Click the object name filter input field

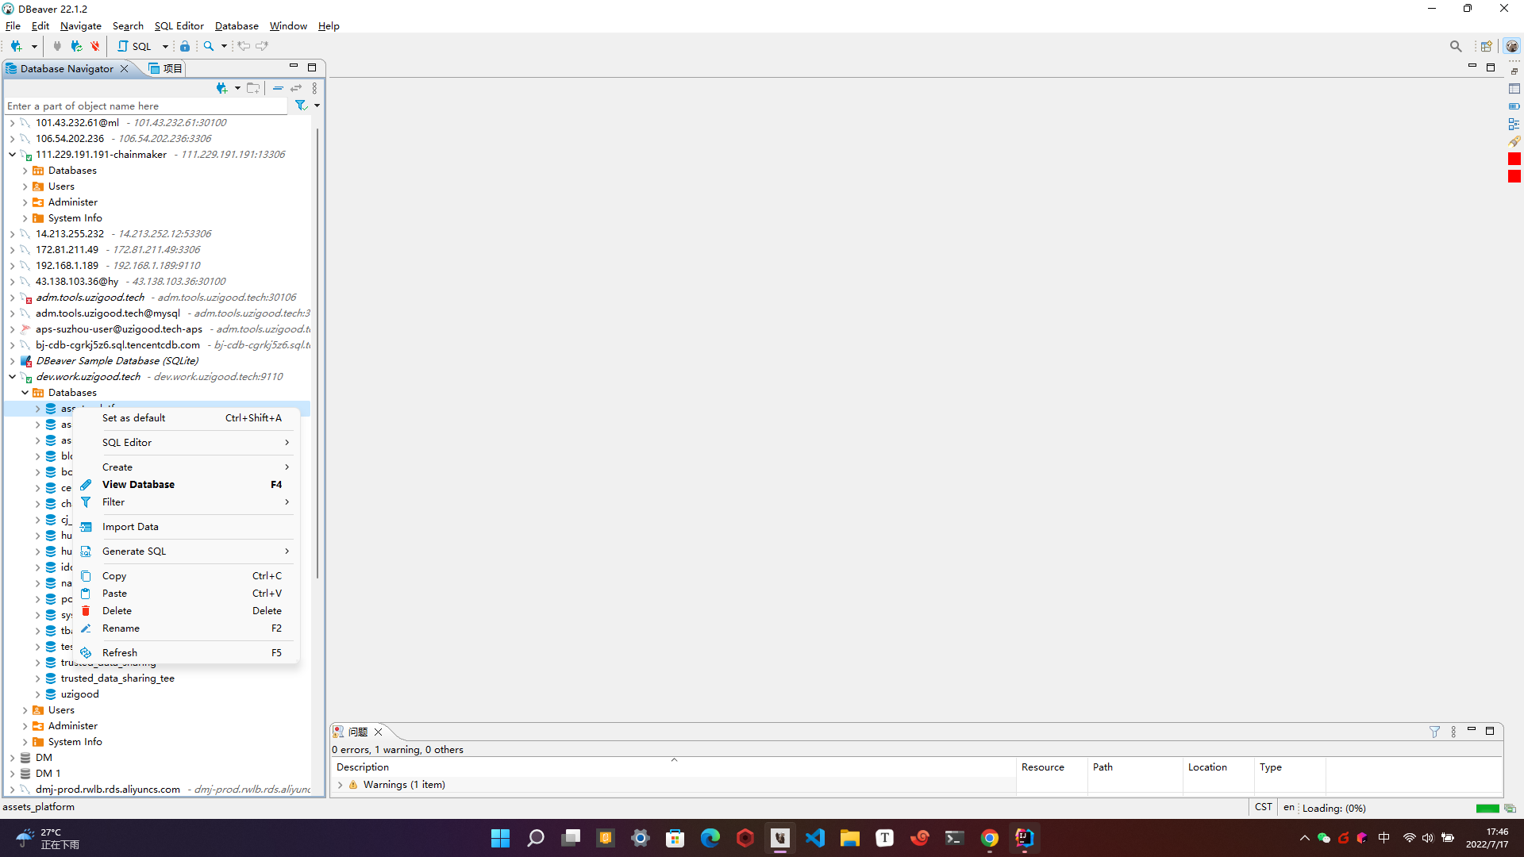click(147, 106)
